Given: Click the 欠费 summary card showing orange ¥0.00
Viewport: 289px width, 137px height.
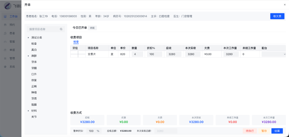Looking at the screenshot, I should click(160, 120).
